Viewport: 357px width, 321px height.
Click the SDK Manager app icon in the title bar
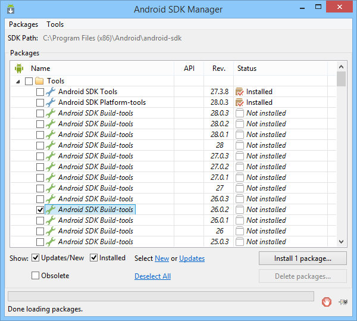pos(11,10)
